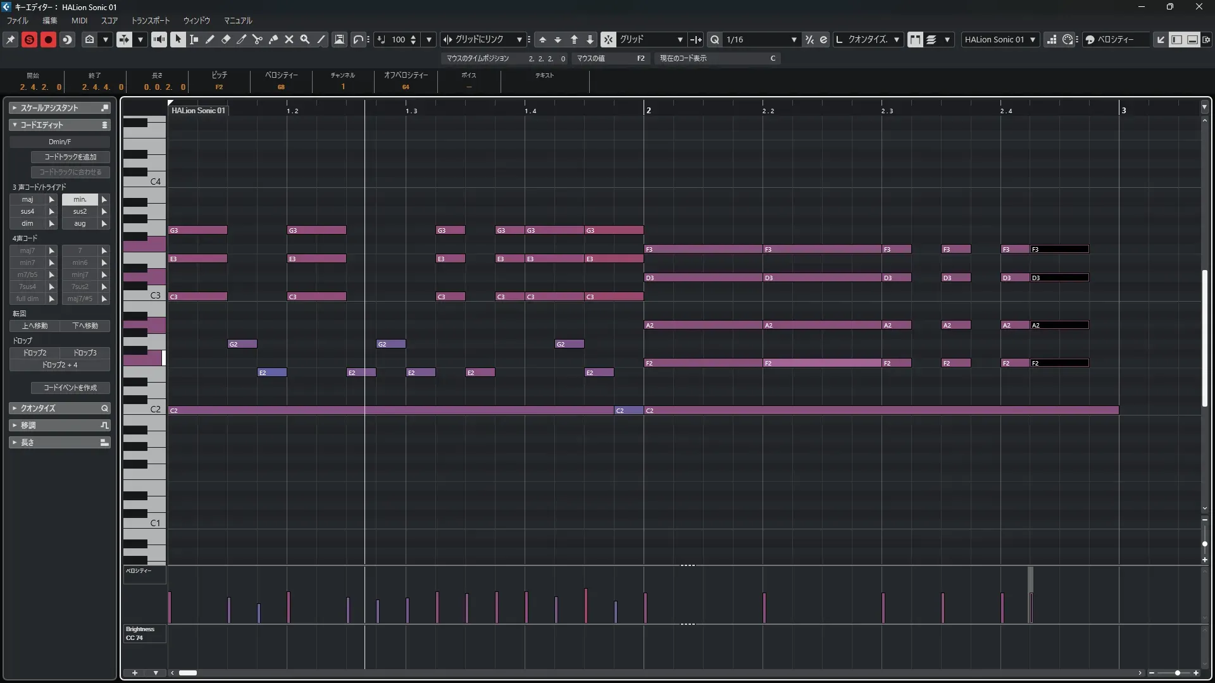This screenshot has height=683, width=1215.
Task: Click the ドロップ2 button
Action: (35, 353)
